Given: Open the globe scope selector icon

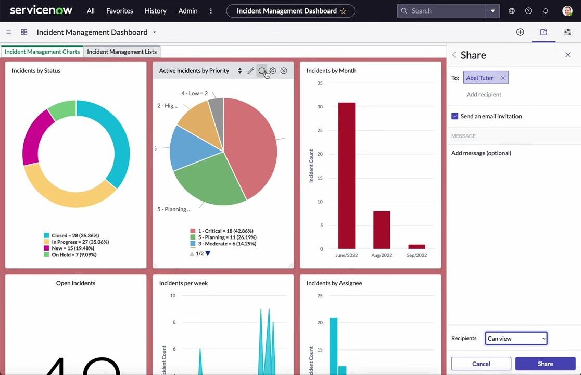Looking at the screenshot, I should click(x=512, y=11).
